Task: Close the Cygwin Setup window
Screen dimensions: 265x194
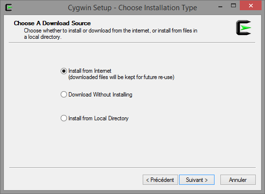Action: tap(250, 5)
